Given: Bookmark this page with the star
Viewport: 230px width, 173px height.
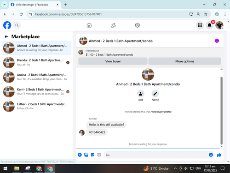Looking at the screenshot, I should (x=206, y=14).
